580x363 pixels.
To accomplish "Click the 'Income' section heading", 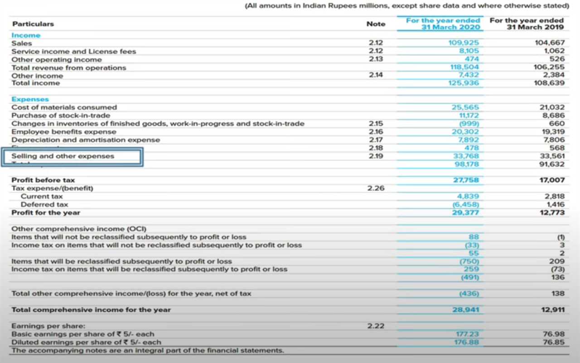I will pos(26,35).
